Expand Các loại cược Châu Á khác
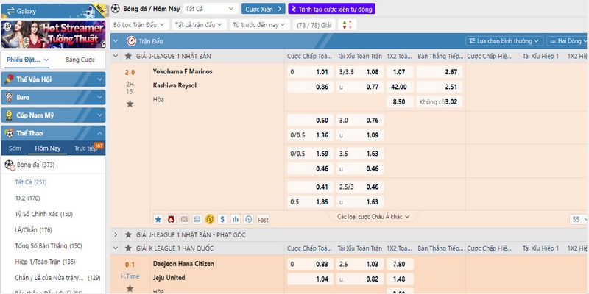 [373, 217]
